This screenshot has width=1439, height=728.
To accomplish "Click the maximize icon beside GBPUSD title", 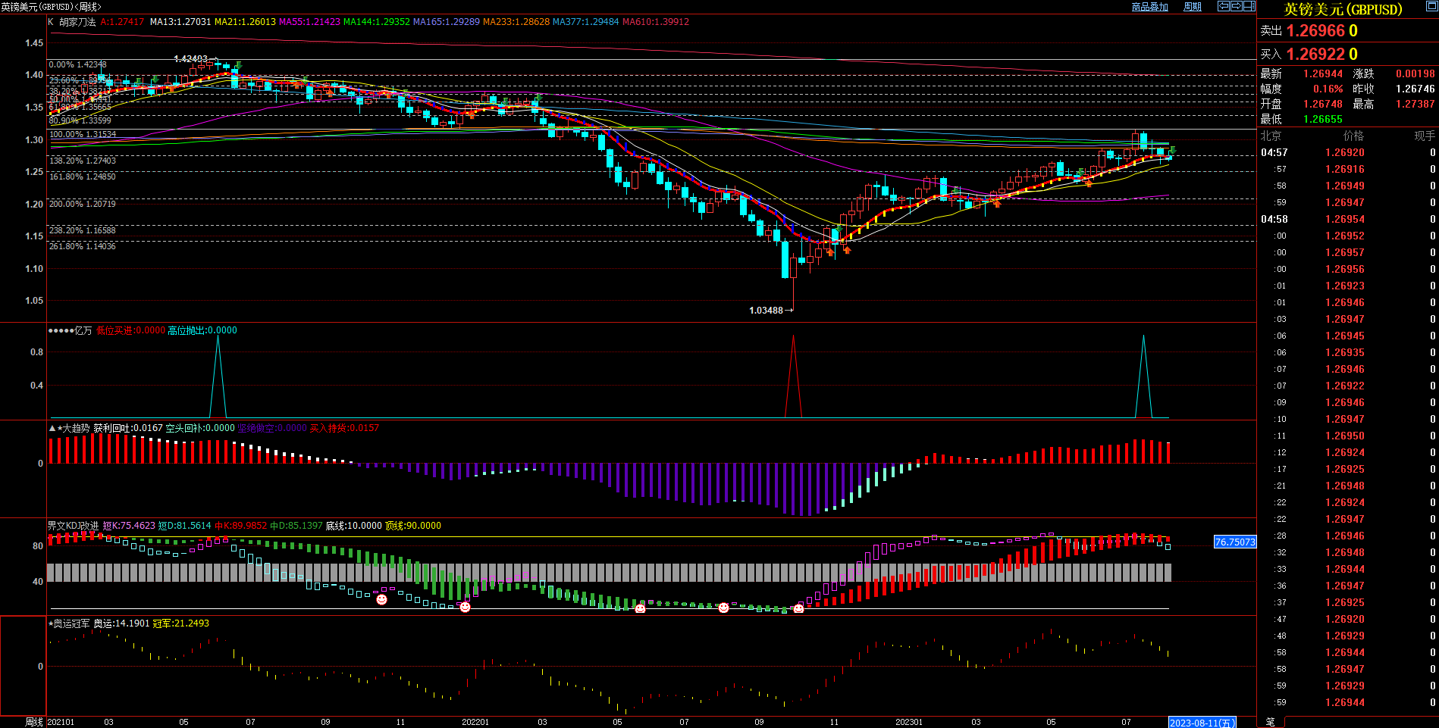I will (x=1431, y=7).
